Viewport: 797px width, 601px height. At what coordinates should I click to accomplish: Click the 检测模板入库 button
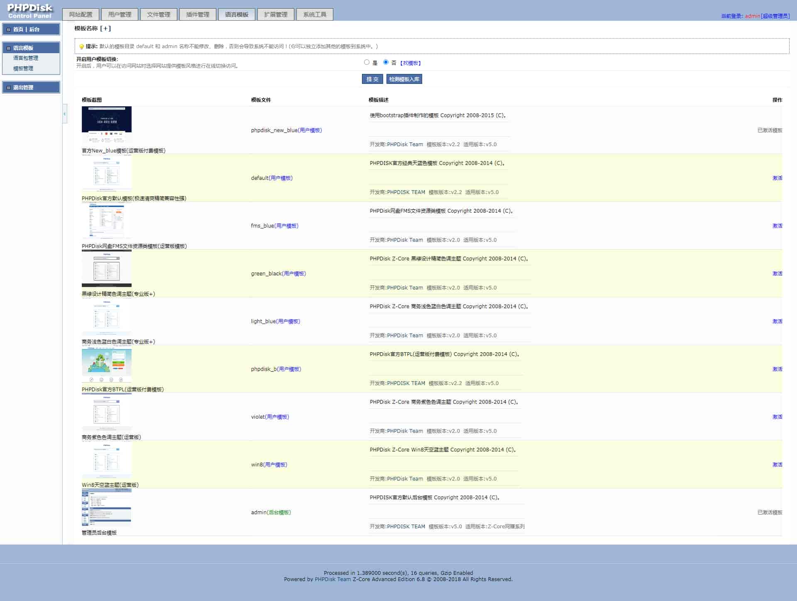(404, 79)
